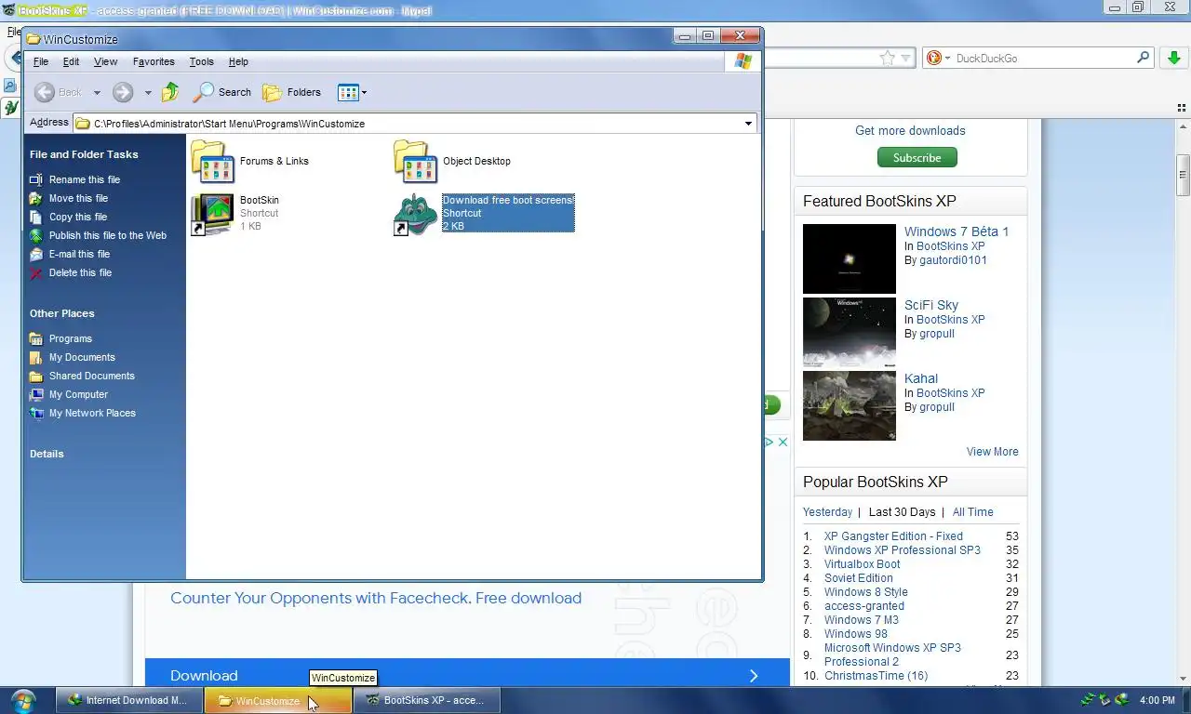Open the Edit menu in Explorer
This screenshot has width=1191, height=714.
tap(71, 62)
